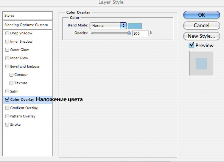This screenshot has width=224, height=162.
Task: Enable the Contour sub-option checkbox
Action: point(11,75)
